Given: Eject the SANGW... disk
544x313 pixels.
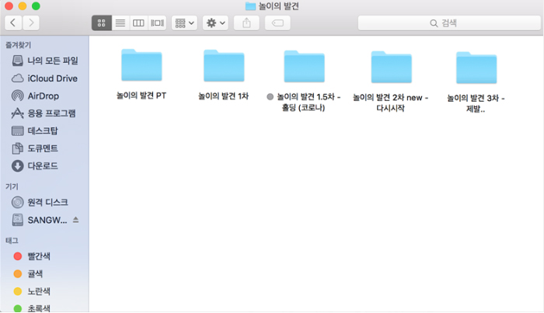Looking at the screenshot, I should click(x=75, y=220).
